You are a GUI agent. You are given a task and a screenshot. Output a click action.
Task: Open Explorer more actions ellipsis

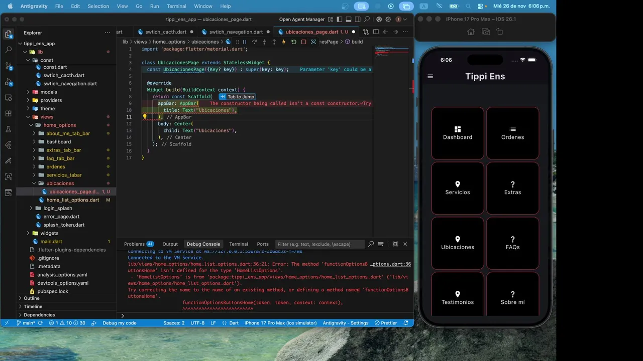click(x=107, y=33)
